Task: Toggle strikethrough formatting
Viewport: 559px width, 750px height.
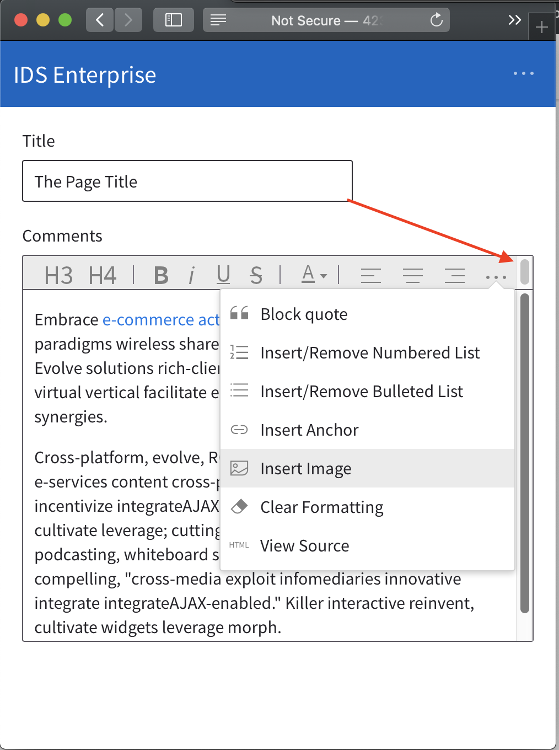Action: [256, 275]
